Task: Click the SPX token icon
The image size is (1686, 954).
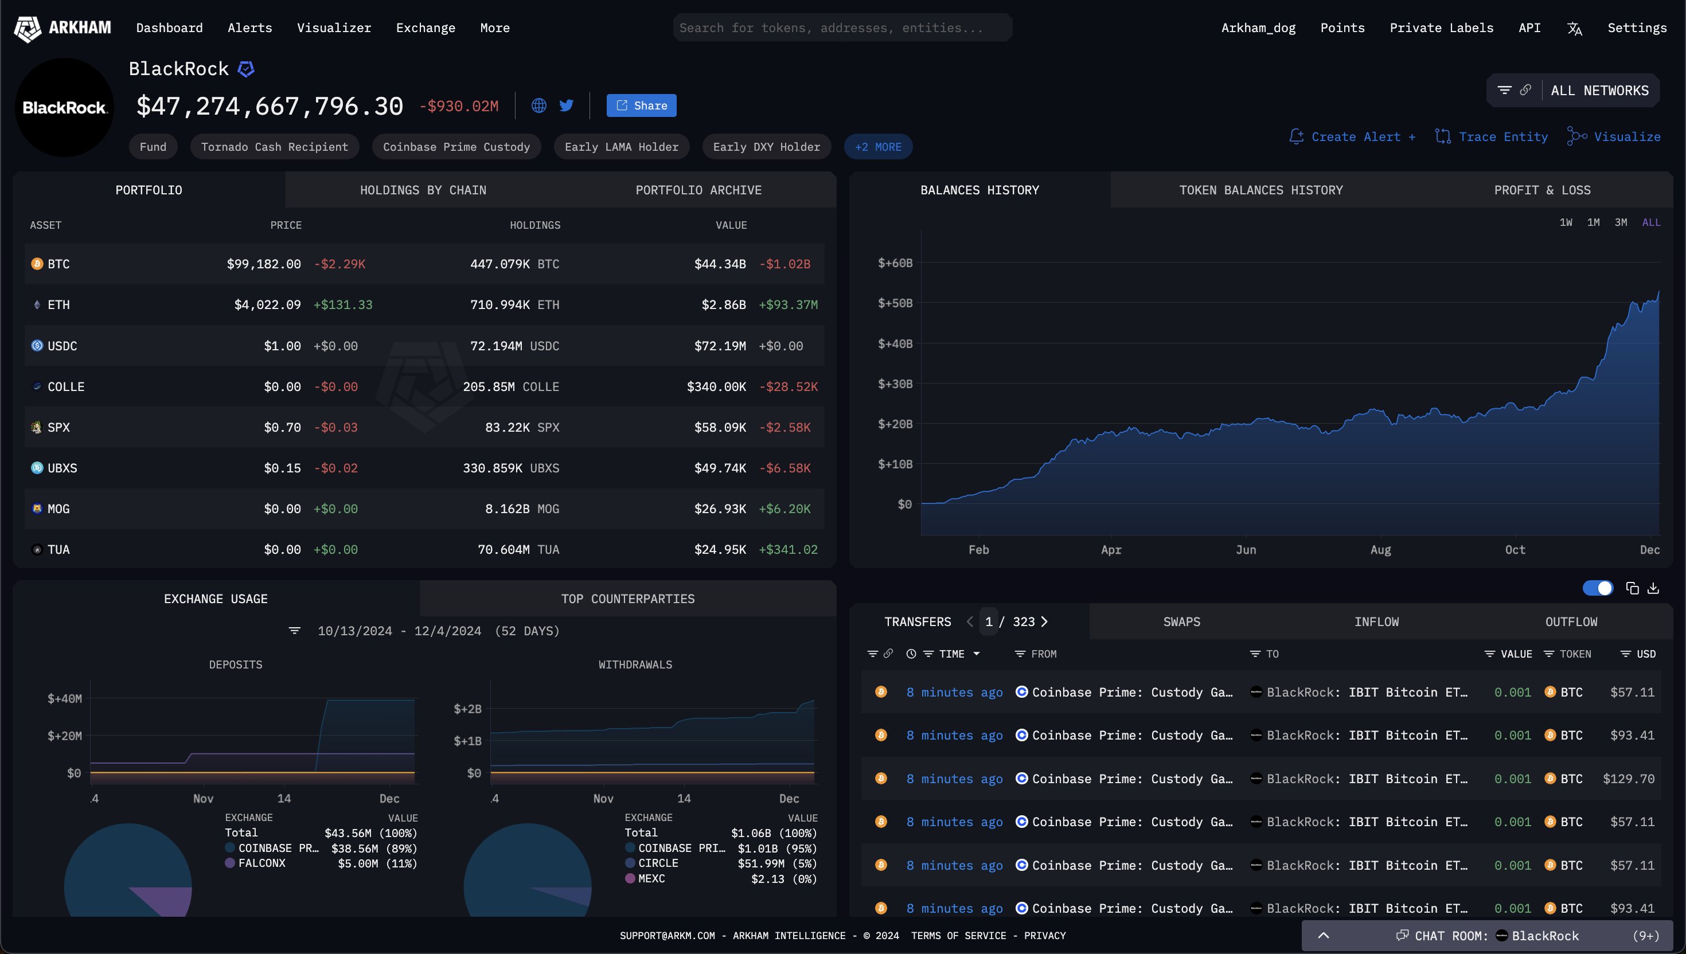Action: point(37,427)
